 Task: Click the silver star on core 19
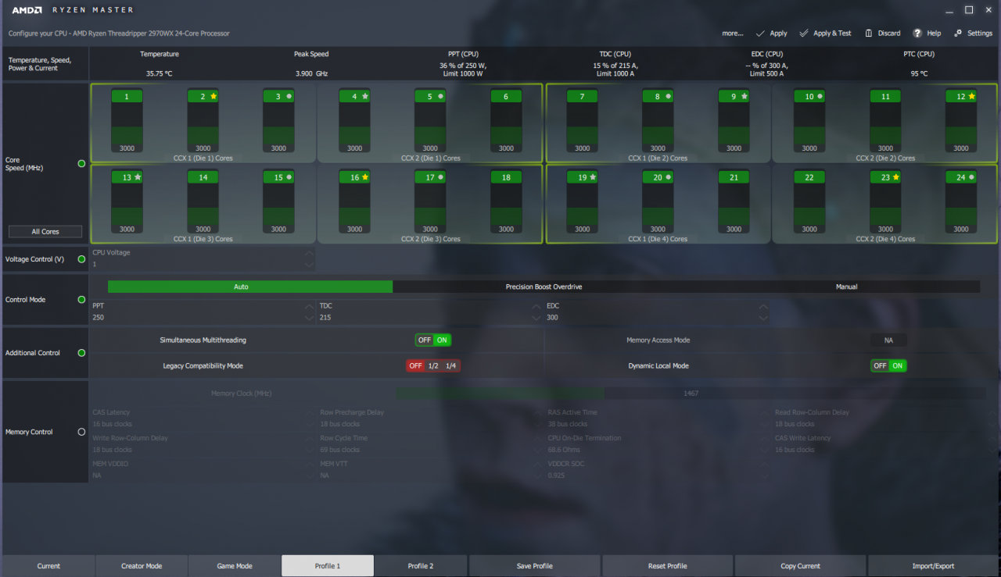point(592,177)
